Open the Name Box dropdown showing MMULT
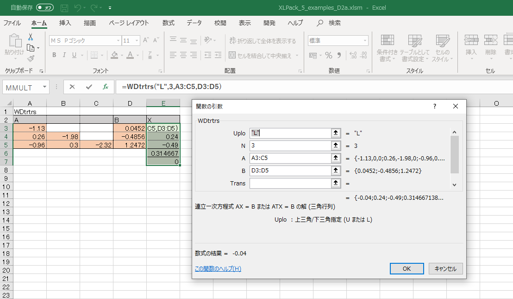 tap(45, 87)
